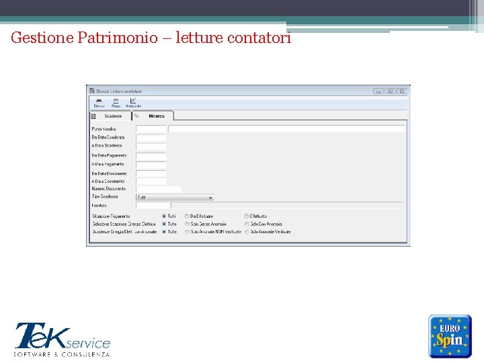Click the Punto Vendita code field
This screenshot has width=484, height=363.
151,128
